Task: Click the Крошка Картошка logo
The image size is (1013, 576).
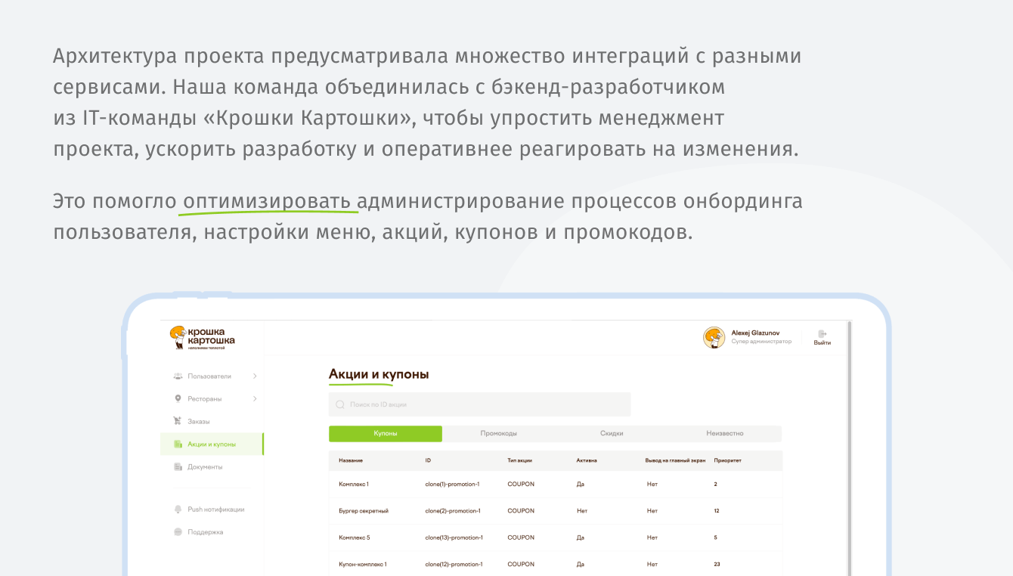Action: point(203,338)
